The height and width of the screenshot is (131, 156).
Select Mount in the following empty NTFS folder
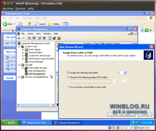pos(68,77)
